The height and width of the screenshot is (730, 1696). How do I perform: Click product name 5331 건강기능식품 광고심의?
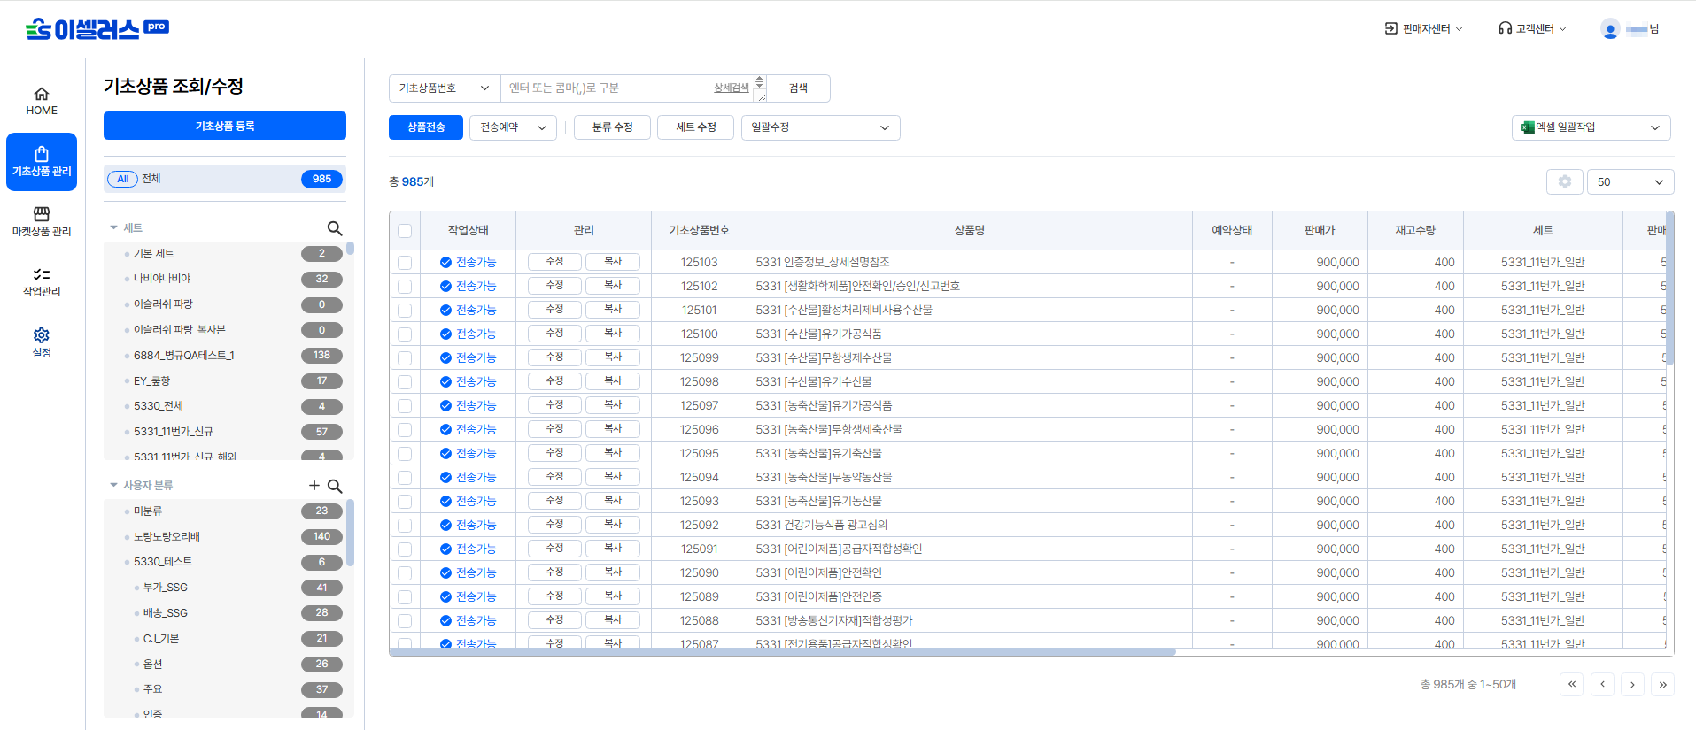822,525
